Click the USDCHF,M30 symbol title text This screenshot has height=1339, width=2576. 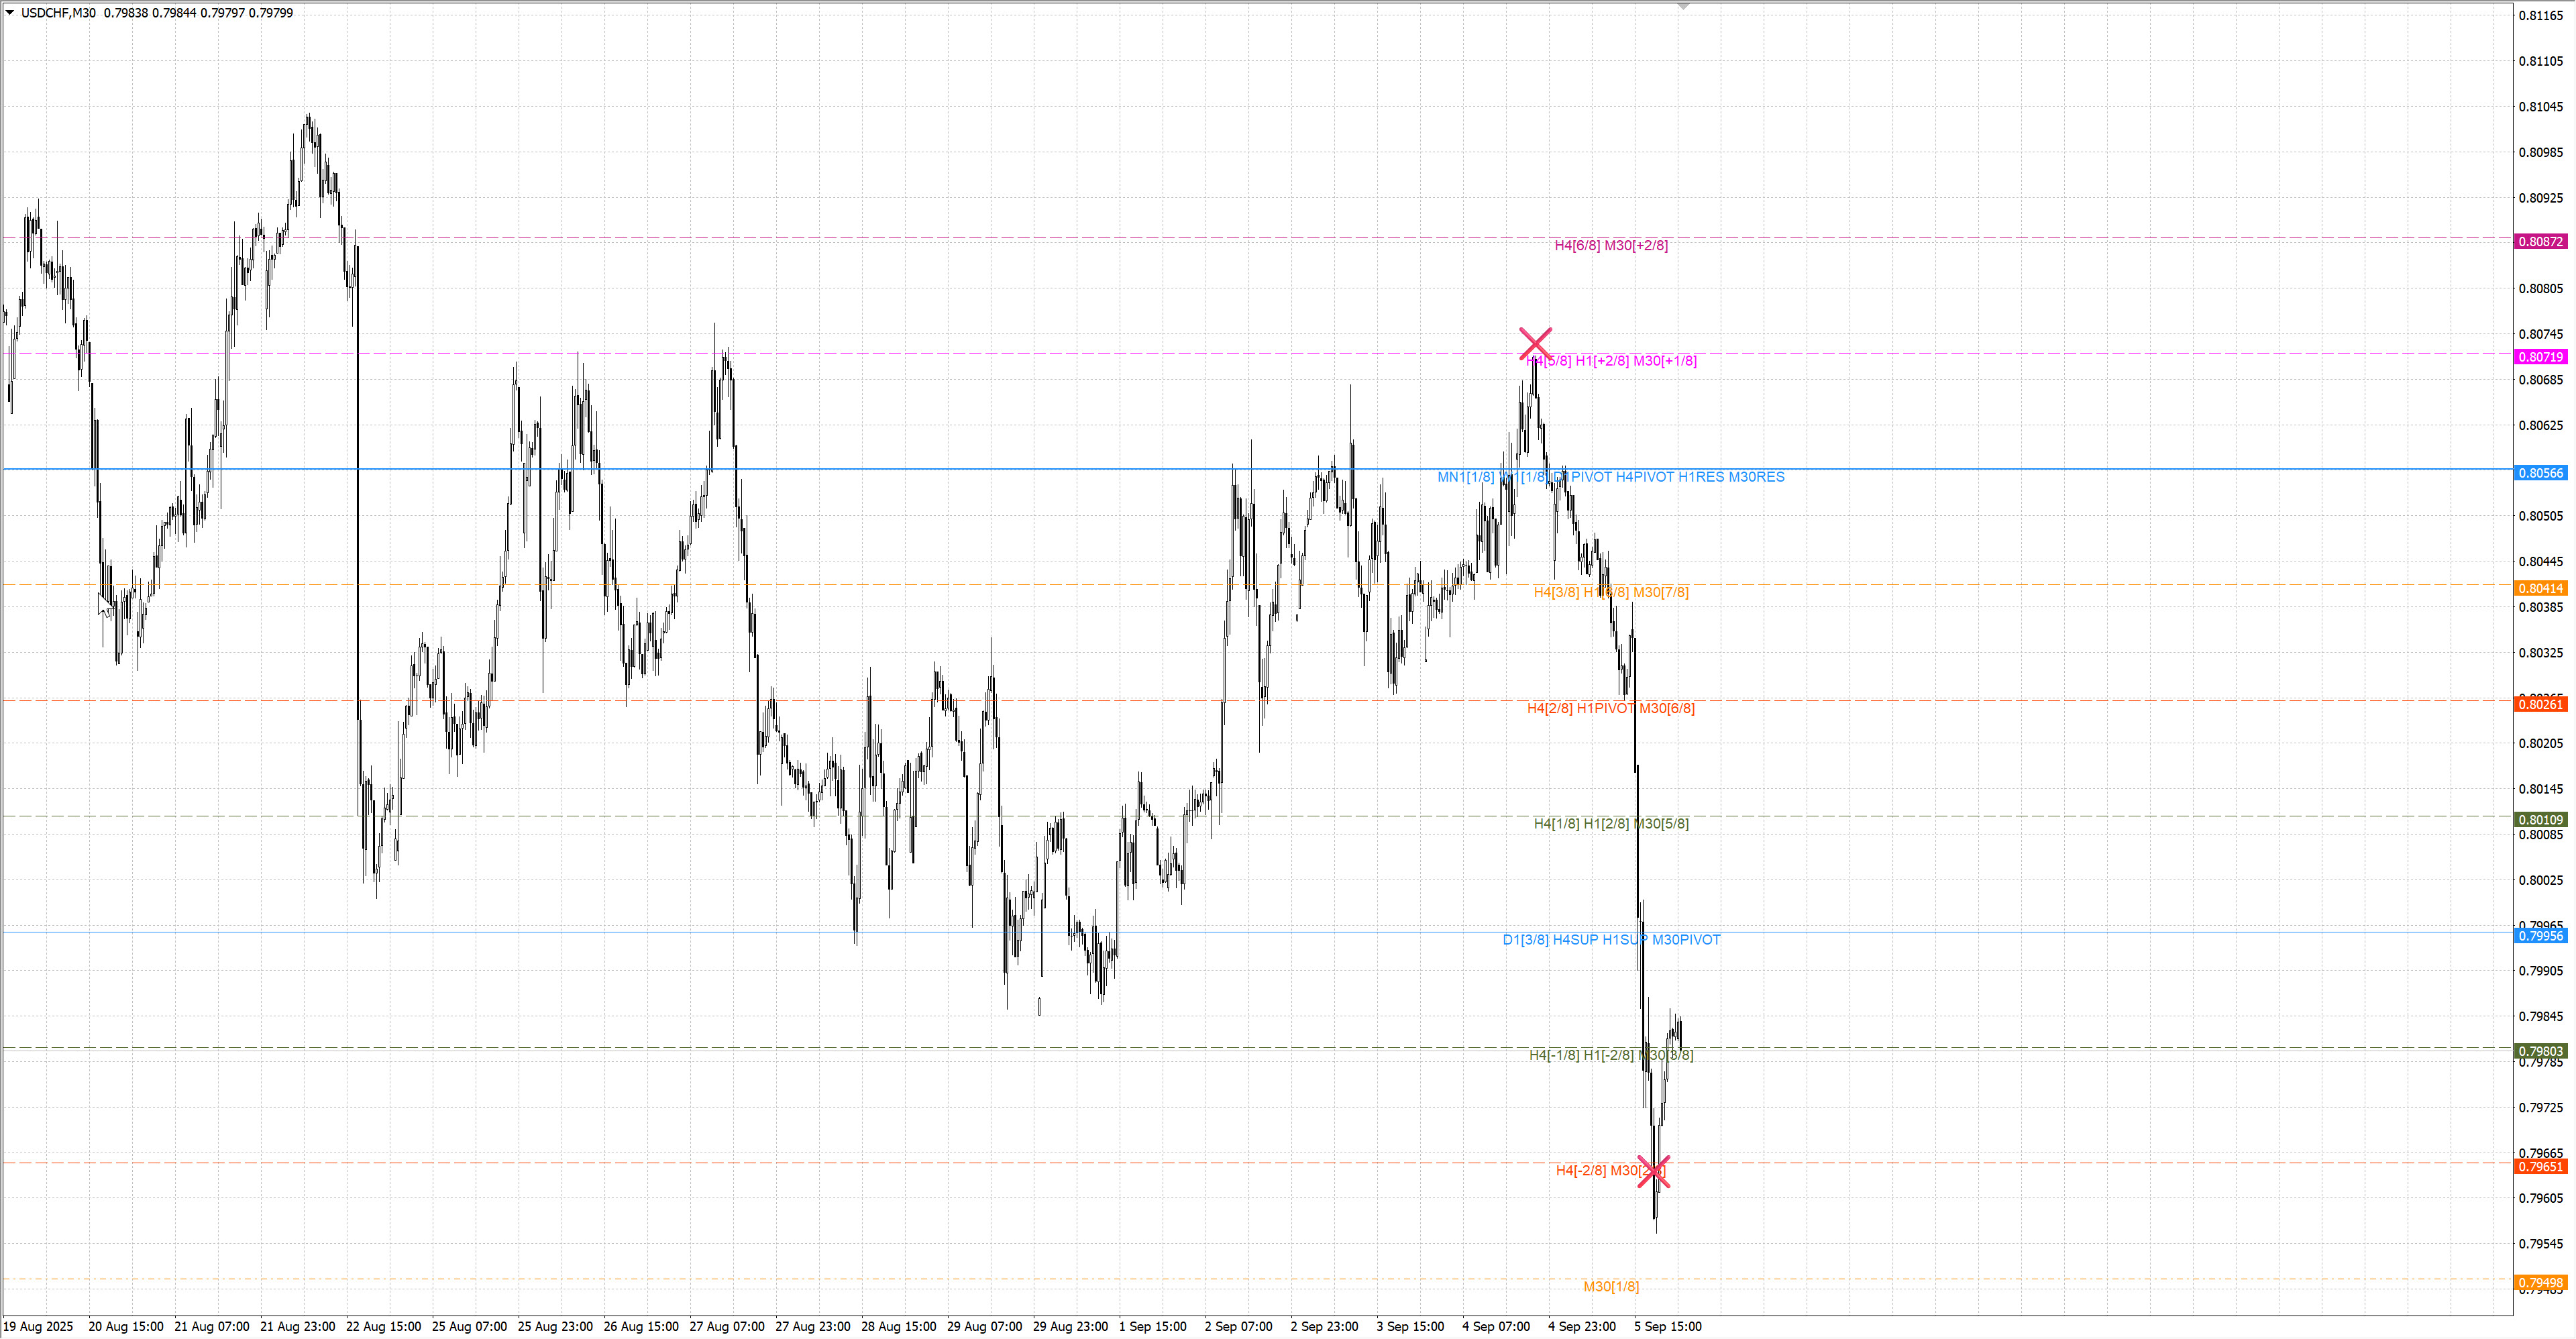[58, 13]
